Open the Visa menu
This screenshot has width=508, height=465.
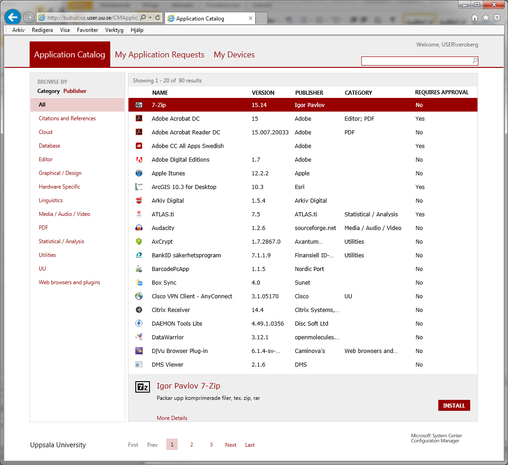pyautogui.click(x=65, y=30)
